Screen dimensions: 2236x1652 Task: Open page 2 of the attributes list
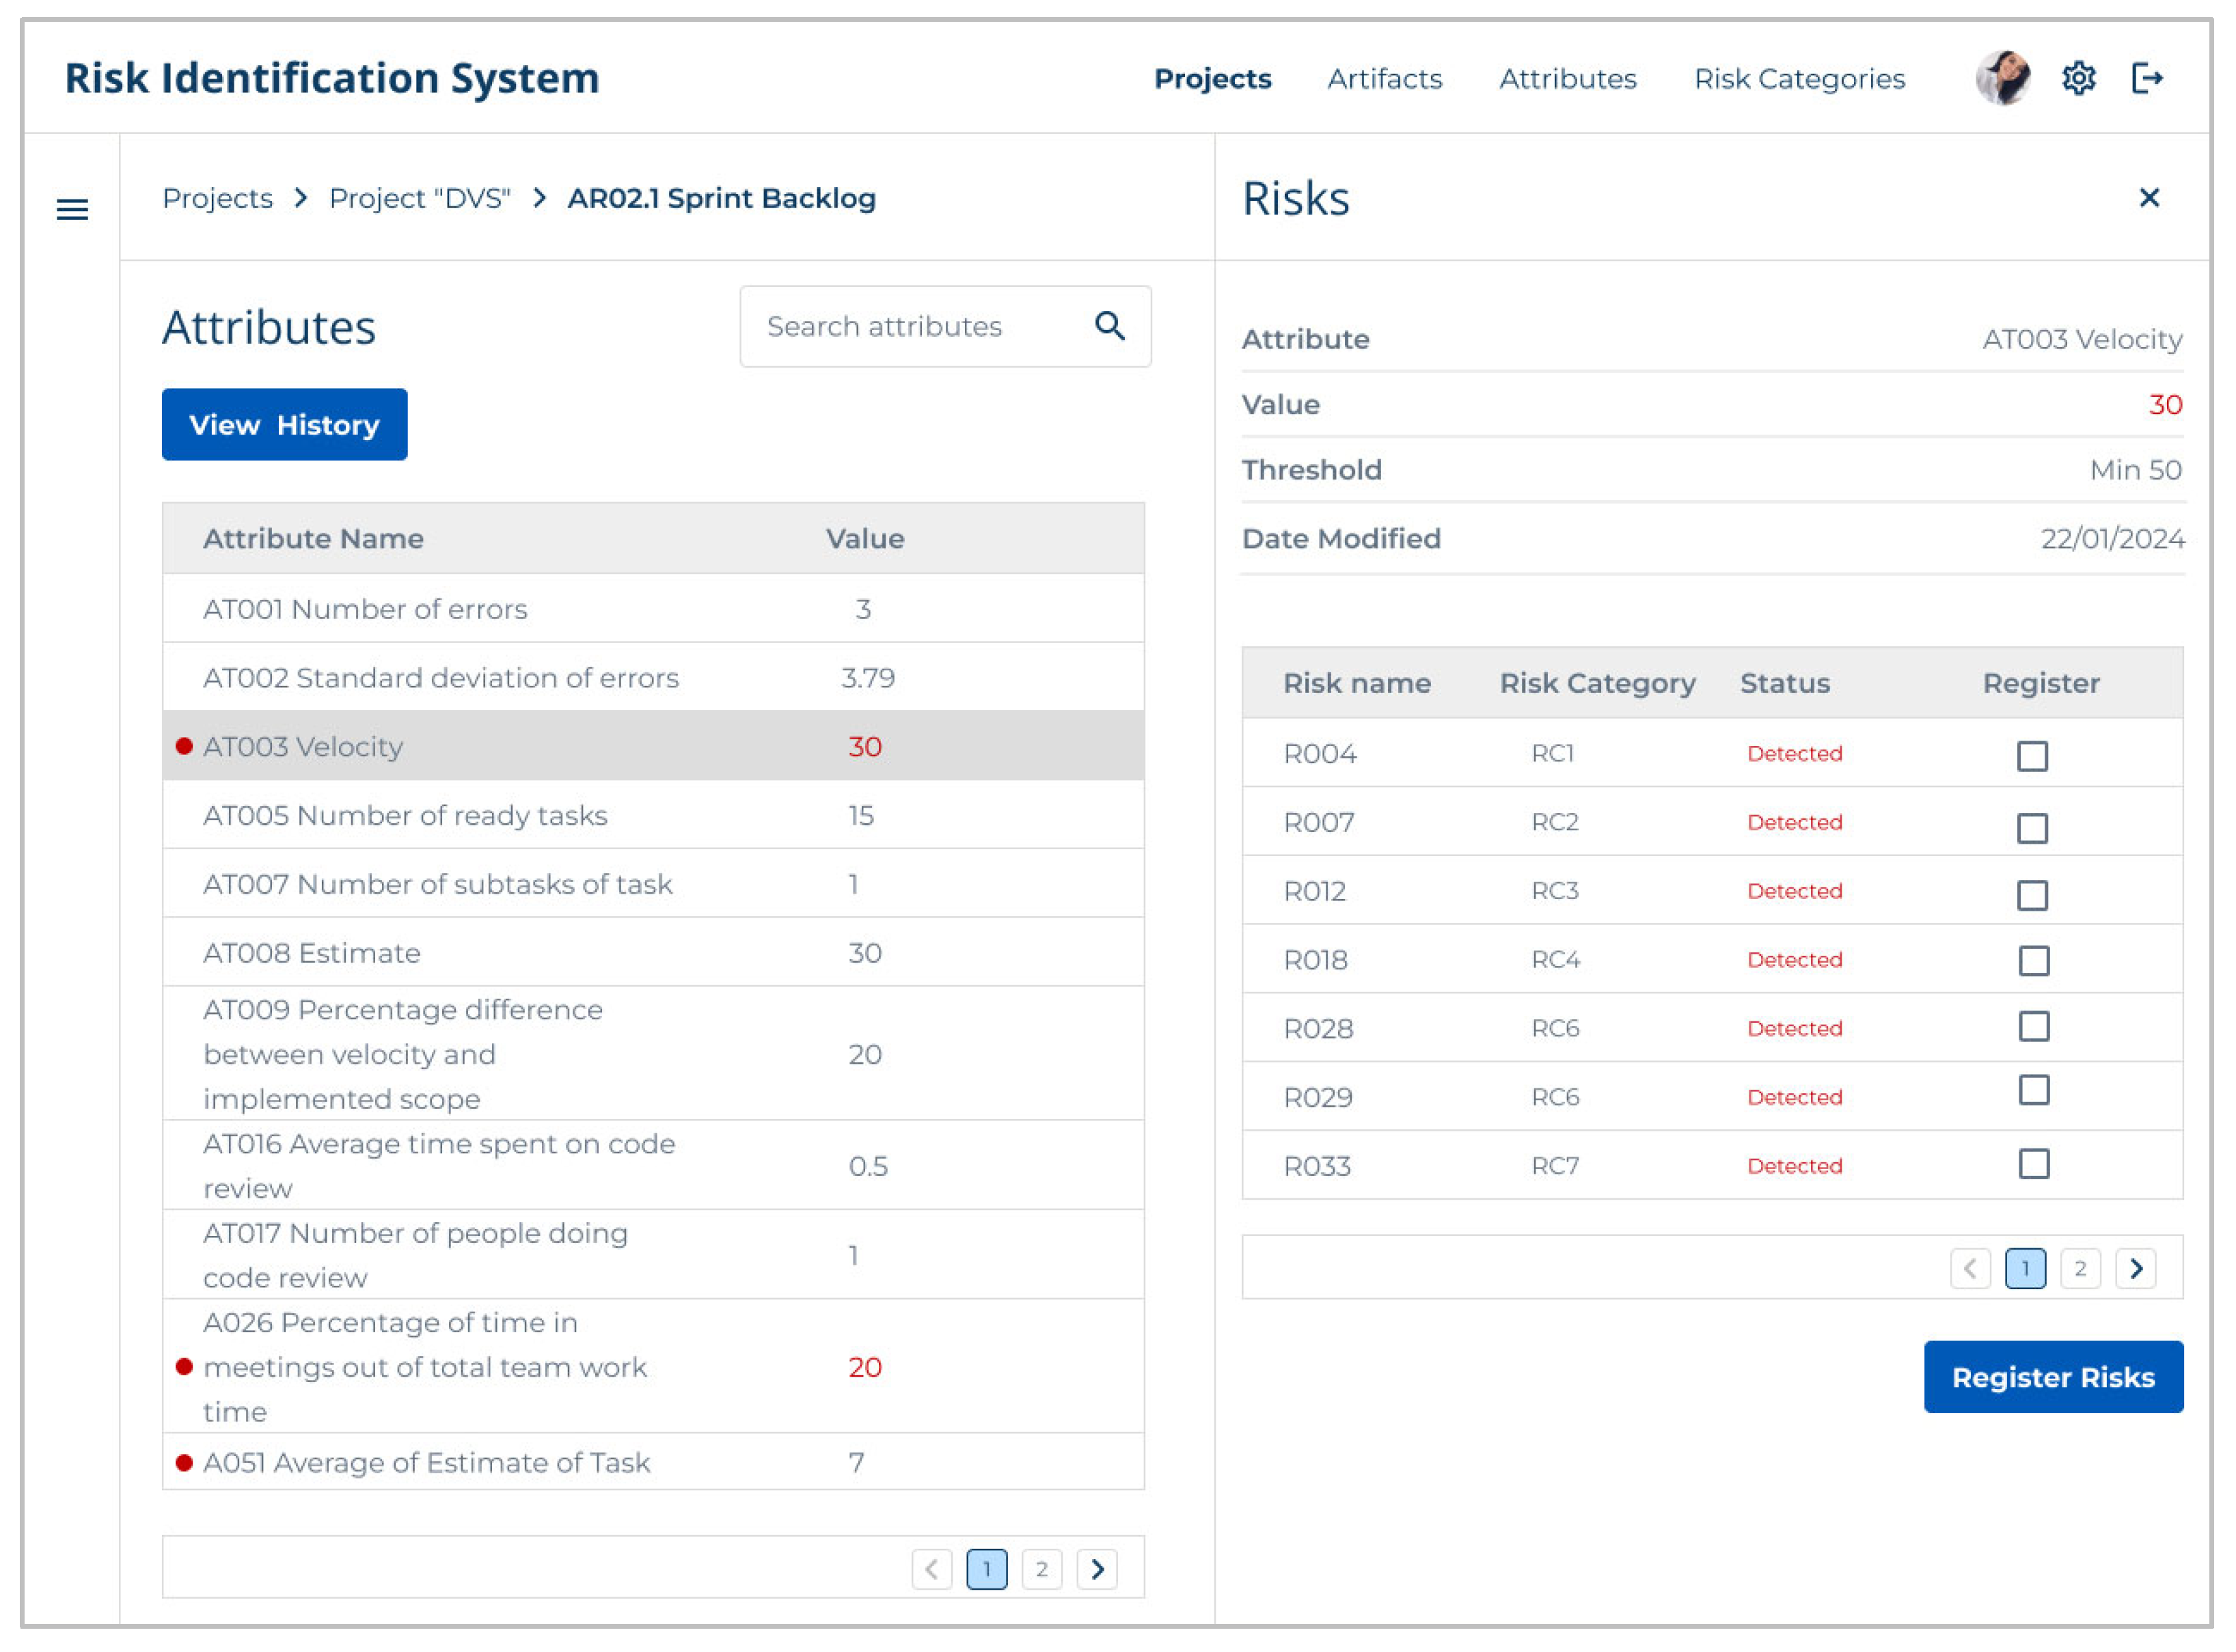coord(1041,1568)
